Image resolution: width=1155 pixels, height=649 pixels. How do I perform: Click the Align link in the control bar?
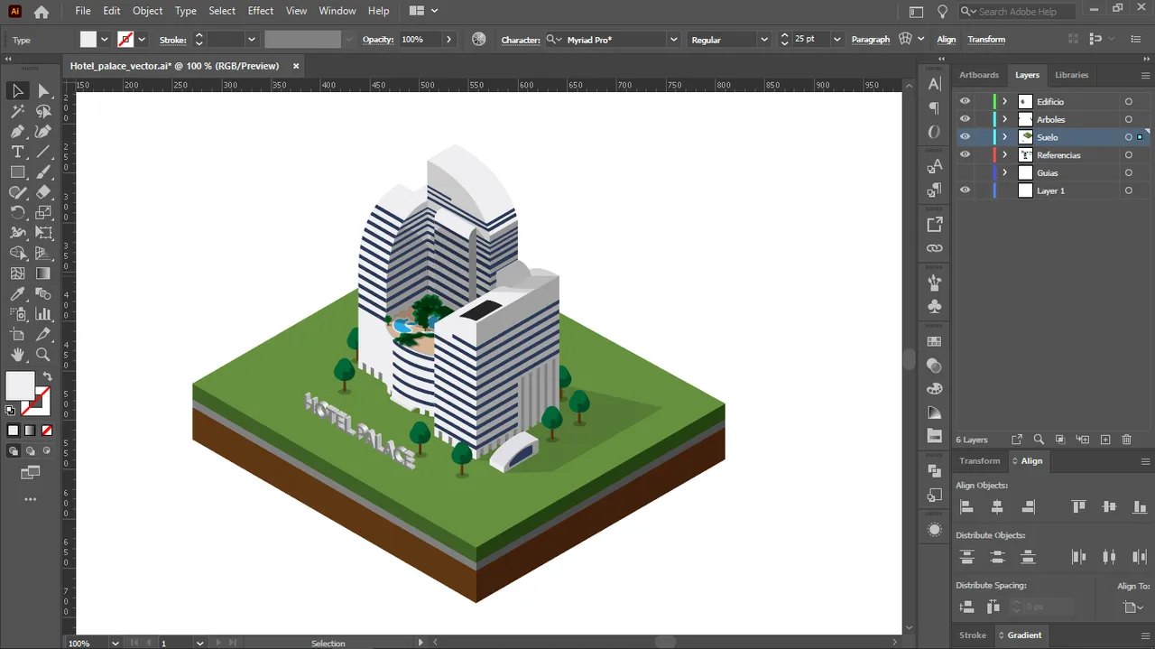coord(947,40)
